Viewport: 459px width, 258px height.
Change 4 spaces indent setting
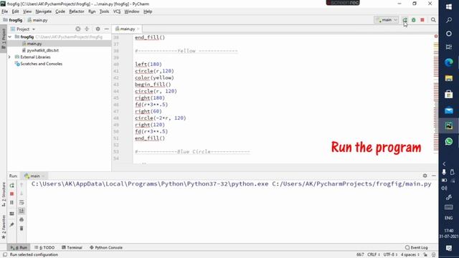pyautogui.click(x=410, y=254)
